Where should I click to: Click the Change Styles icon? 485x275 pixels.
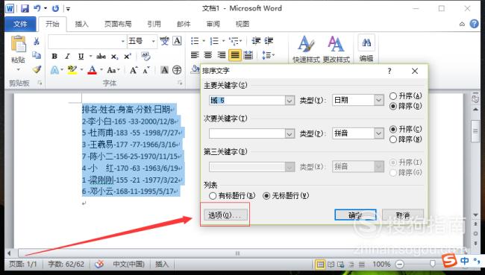[x=337, y=49]
